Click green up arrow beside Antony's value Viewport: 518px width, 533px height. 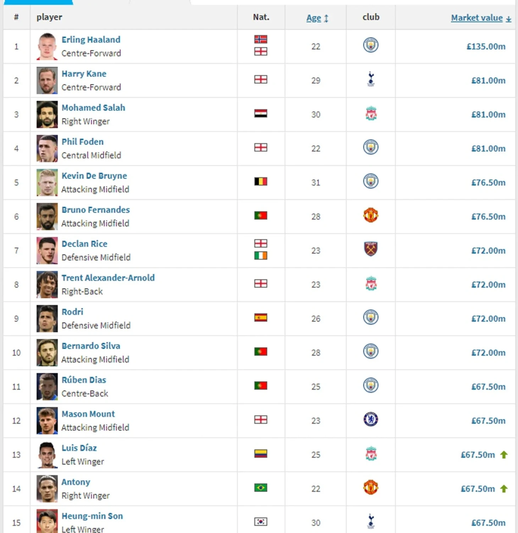tap(504, 489)
